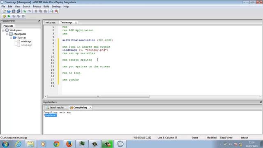Image resolution: width=263 pixels, height=148 pixels.
Task: Collapse the chasegame project node
Action: tap(7, 34)
